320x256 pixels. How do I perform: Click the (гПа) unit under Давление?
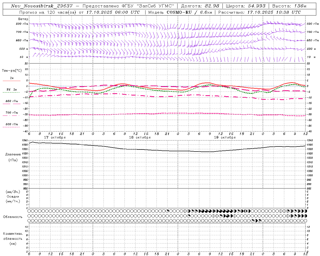point(13,160)
